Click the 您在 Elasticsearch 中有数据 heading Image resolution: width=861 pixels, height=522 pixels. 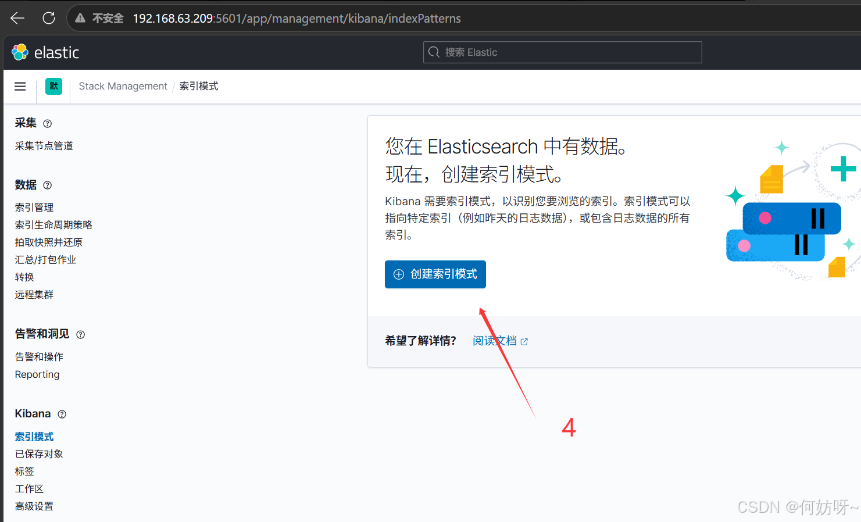pos(506,160)
